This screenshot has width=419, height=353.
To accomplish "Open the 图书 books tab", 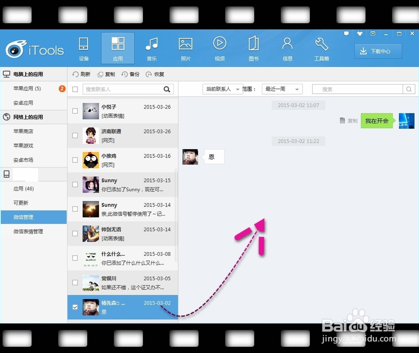I will point(253,49).
